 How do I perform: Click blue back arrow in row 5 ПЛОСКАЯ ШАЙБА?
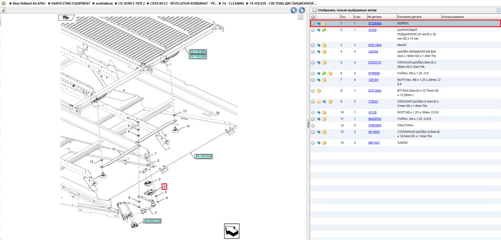(319, 63)
